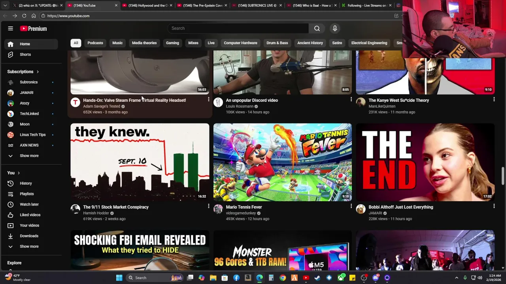Expand Show more under the You section
506x284 pixels.
(32, 247)
